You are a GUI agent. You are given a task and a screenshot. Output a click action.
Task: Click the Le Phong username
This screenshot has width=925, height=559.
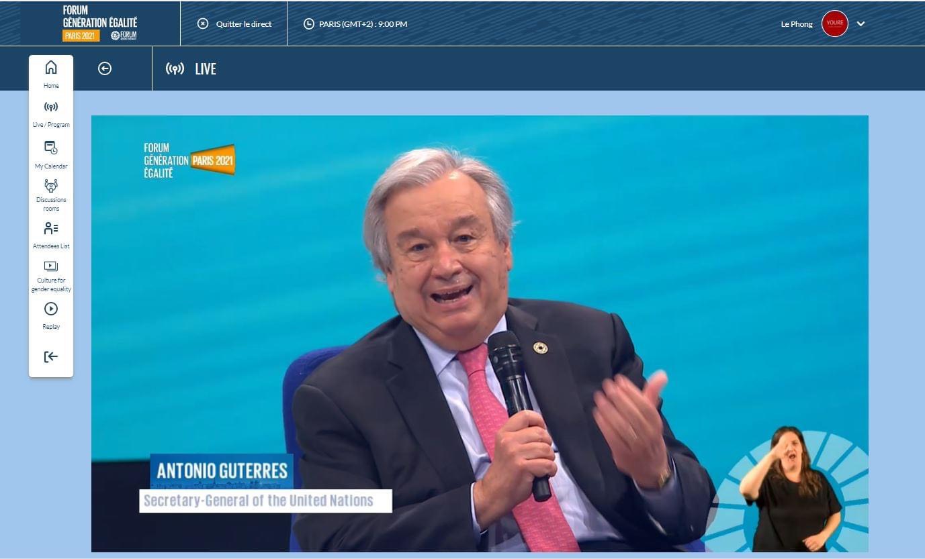796,24
